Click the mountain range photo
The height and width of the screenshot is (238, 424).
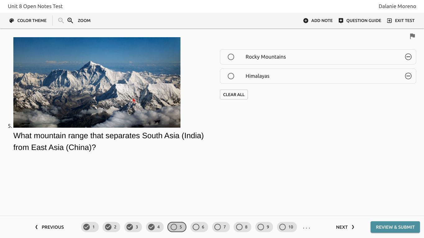point(97,82)
